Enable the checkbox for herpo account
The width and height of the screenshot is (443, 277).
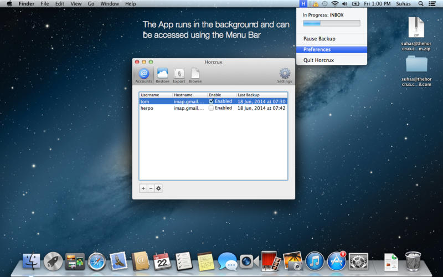click(211, 108)
